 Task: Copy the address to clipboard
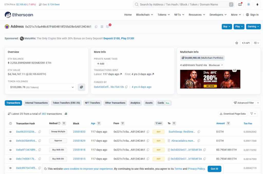pos(96,26)
